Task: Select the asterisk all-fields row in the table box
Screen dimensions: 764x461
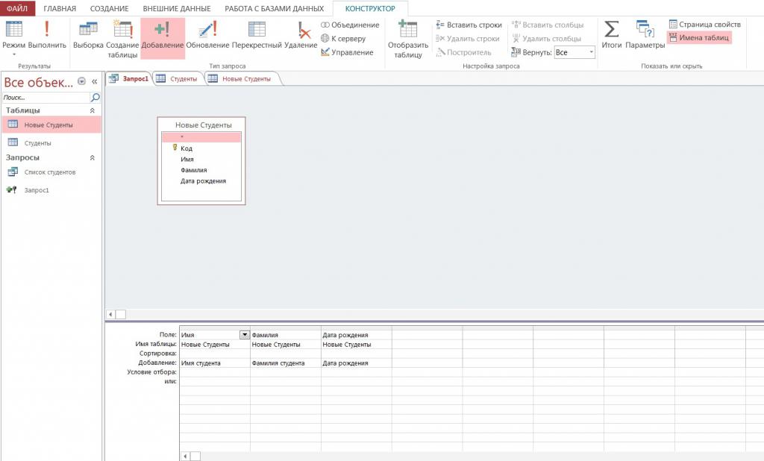Action: [201, 137]
